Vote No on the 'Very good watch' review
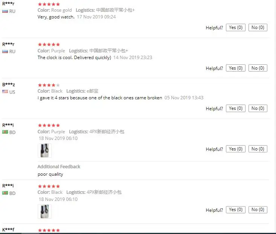This screenshot has width=276, height=234. pos(258,27)
